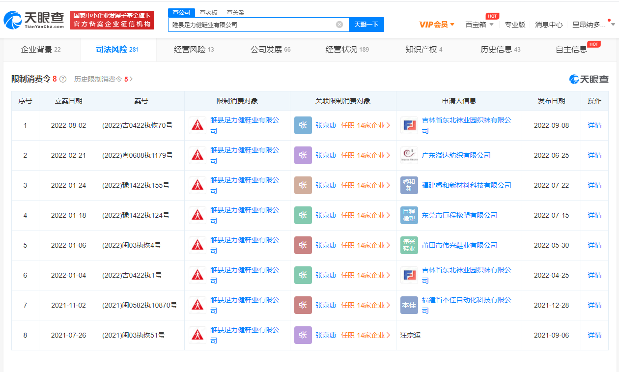Click the 吉林省东北袜业园 logo in row 6
Screen dimensions: 619x372
[409, 275]
